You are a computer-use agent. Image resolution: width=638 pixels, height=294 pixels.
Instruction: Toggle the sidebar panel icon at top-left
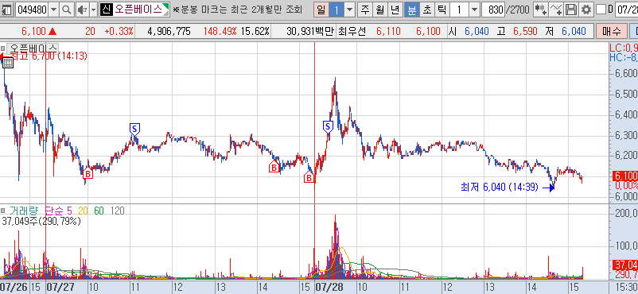(x=6, y=10)
